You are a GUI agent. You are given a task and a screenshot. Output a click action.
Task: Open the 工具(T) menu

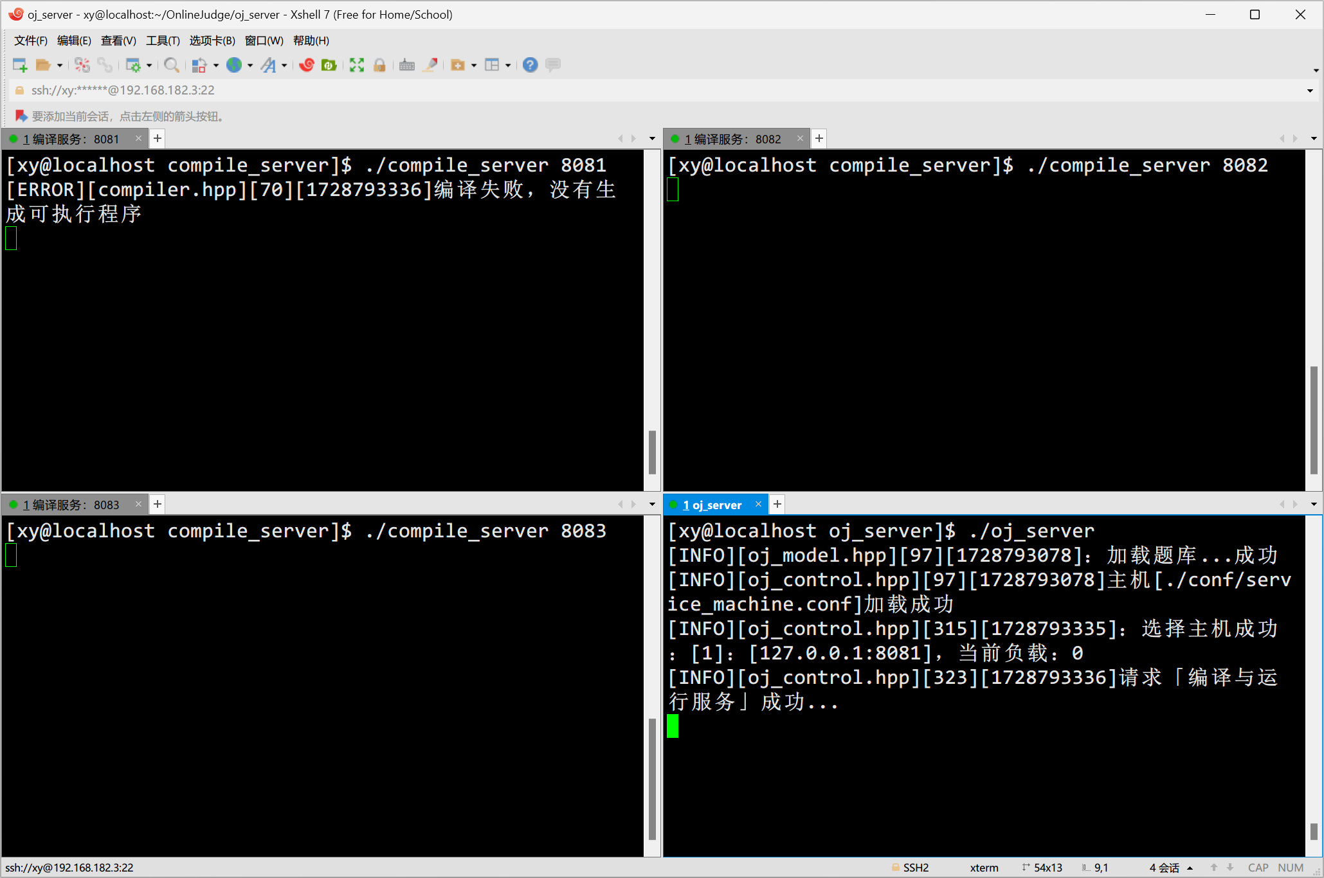coord(162,40)
